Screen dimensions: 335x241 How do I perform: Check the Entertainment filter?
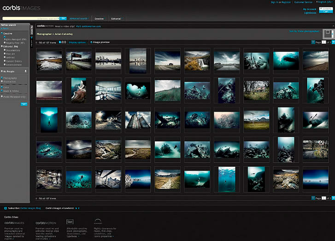click(x=5, y=65)
